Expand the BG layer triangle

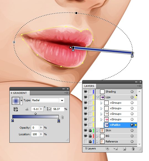pyautogui.click(x=97, y=136)
